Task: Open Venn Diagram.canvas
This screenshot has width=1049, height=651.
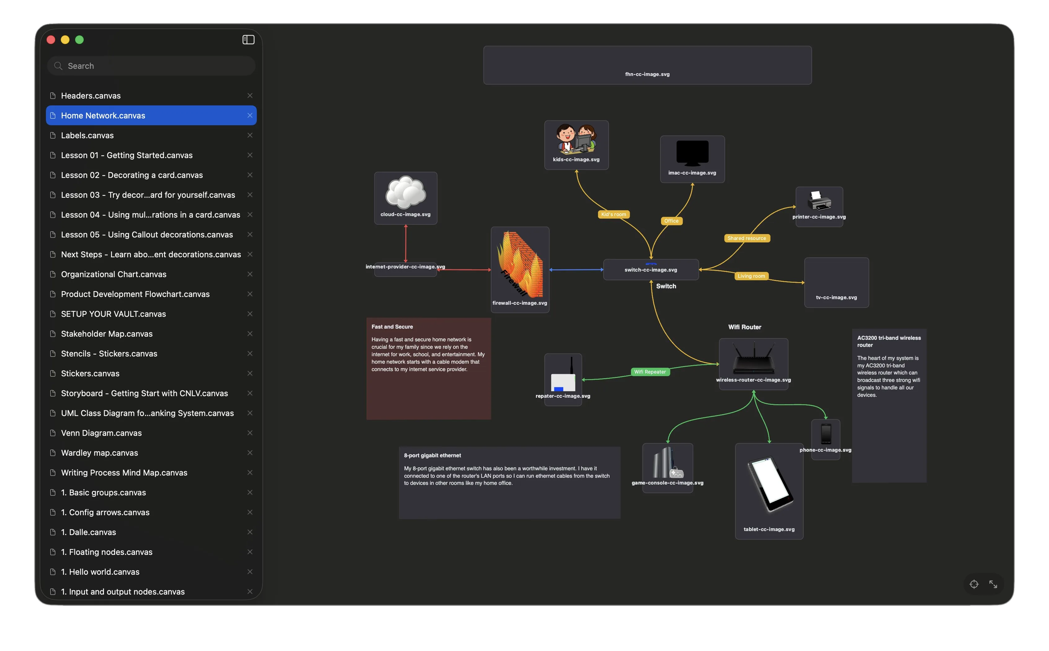Action: click(x=151, y=433)
